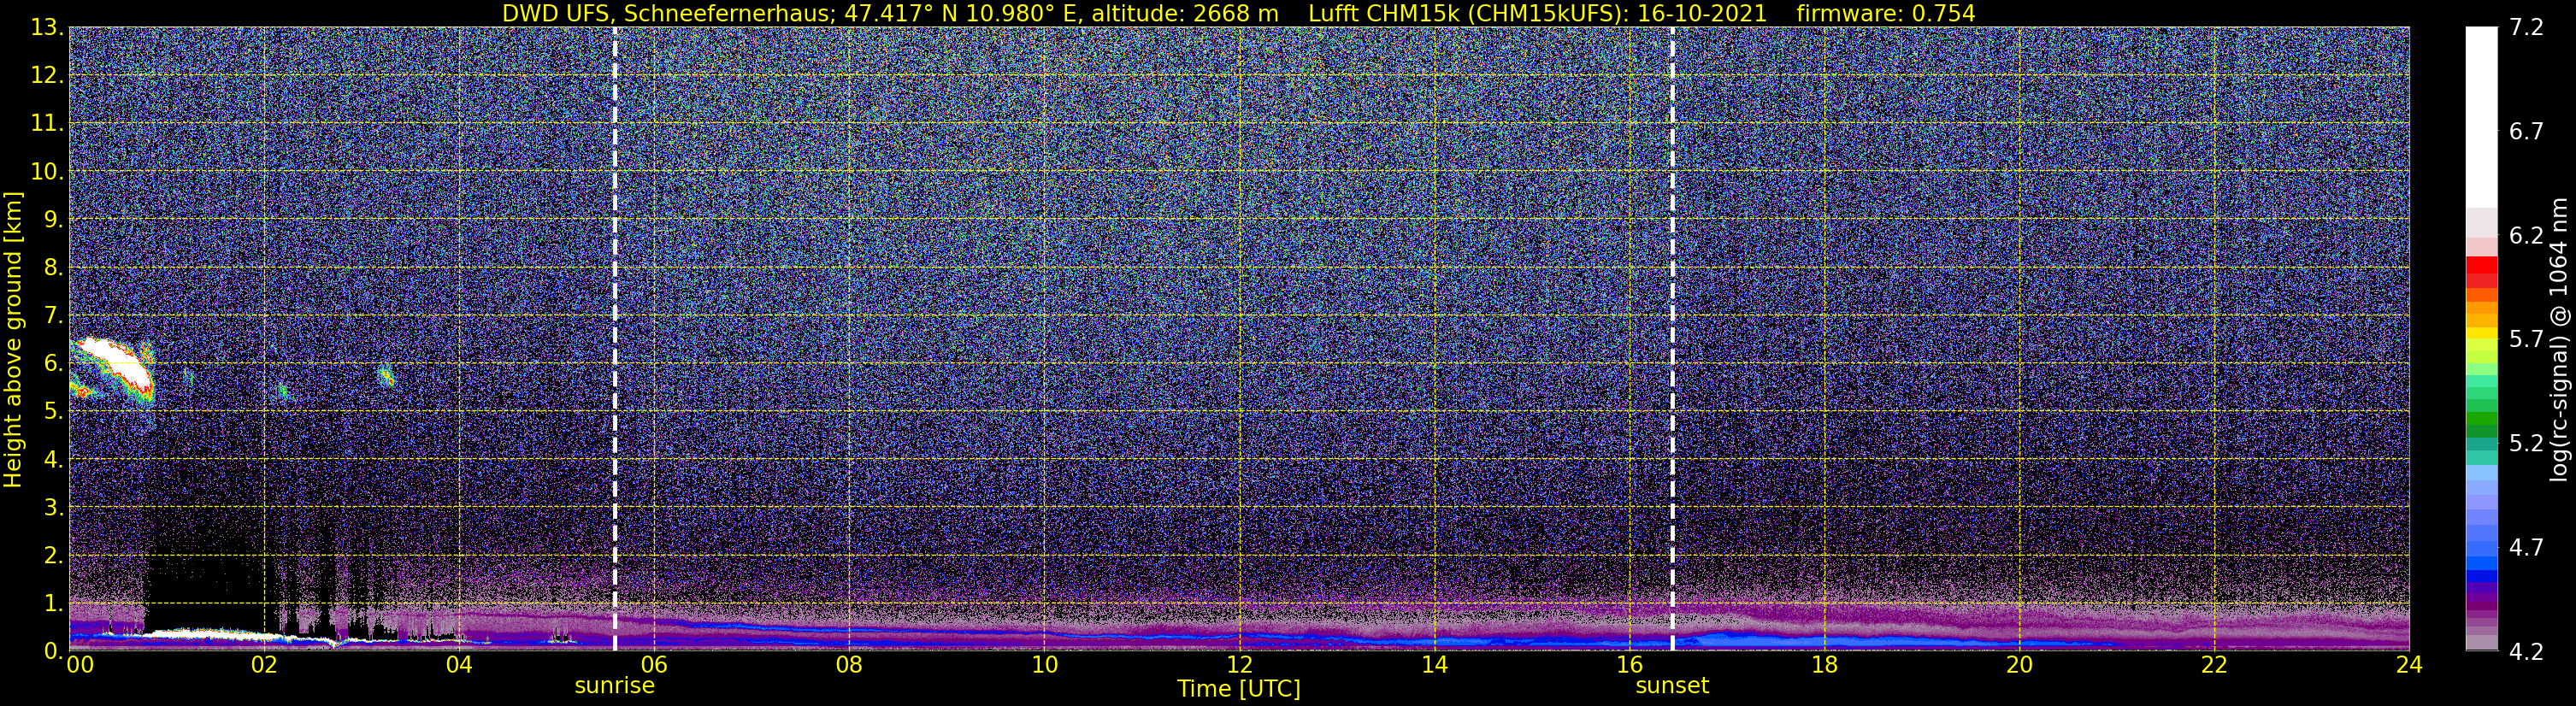This screenshot has height=706, width=2576.
Task: Click the time tick label 04
Action: coord(459,665)
